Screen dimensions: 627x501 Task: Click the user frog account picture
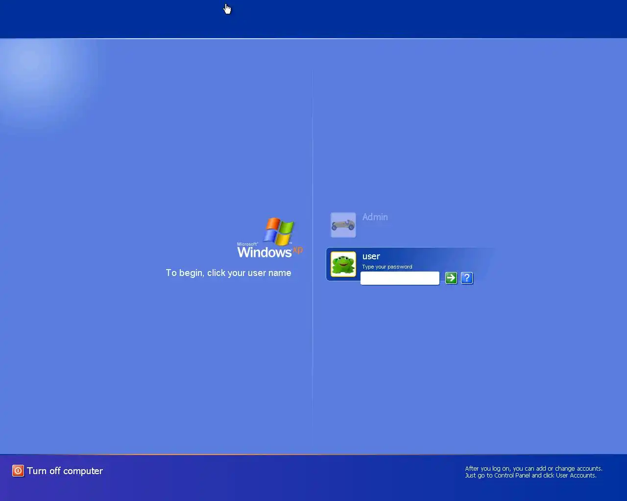click(x=343, y=264)
